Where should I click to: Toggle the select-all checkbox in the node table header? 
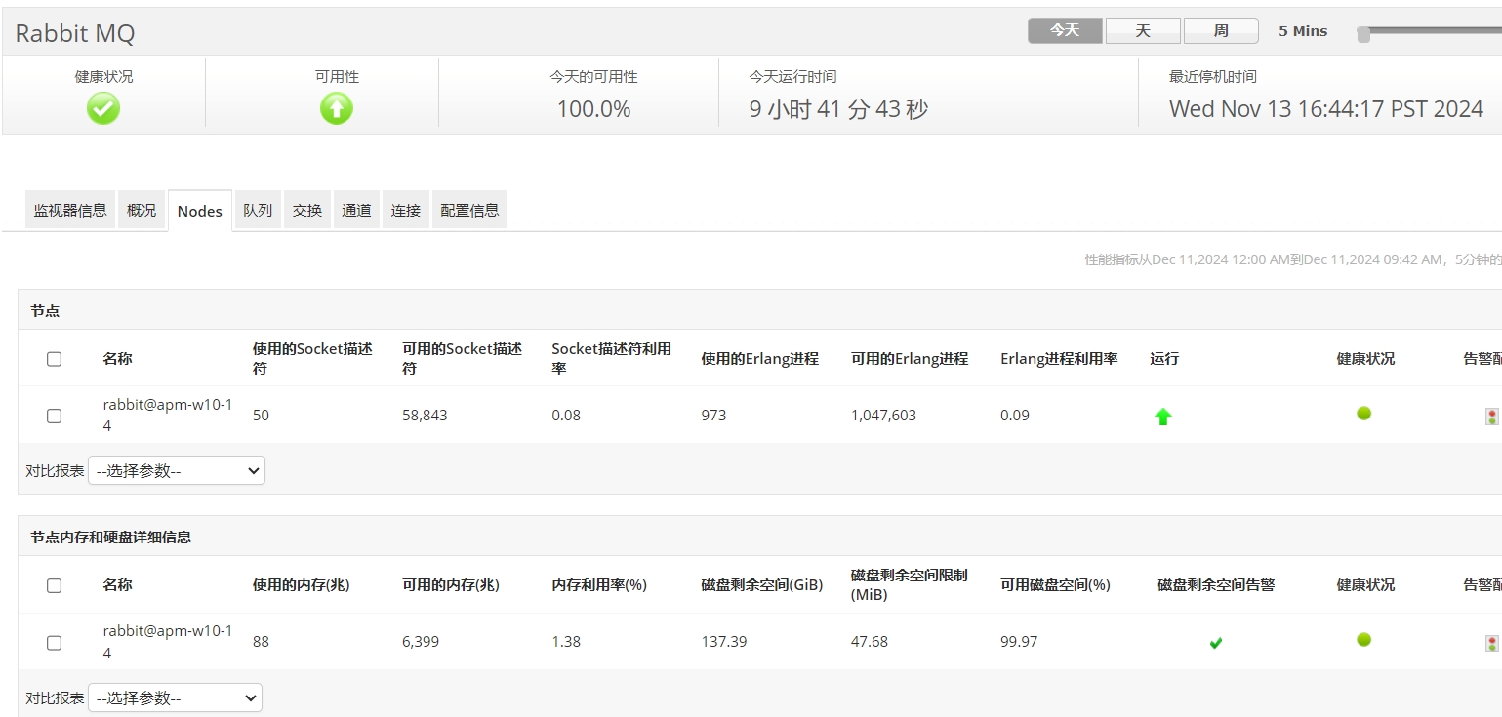click(x=55, y=359)
